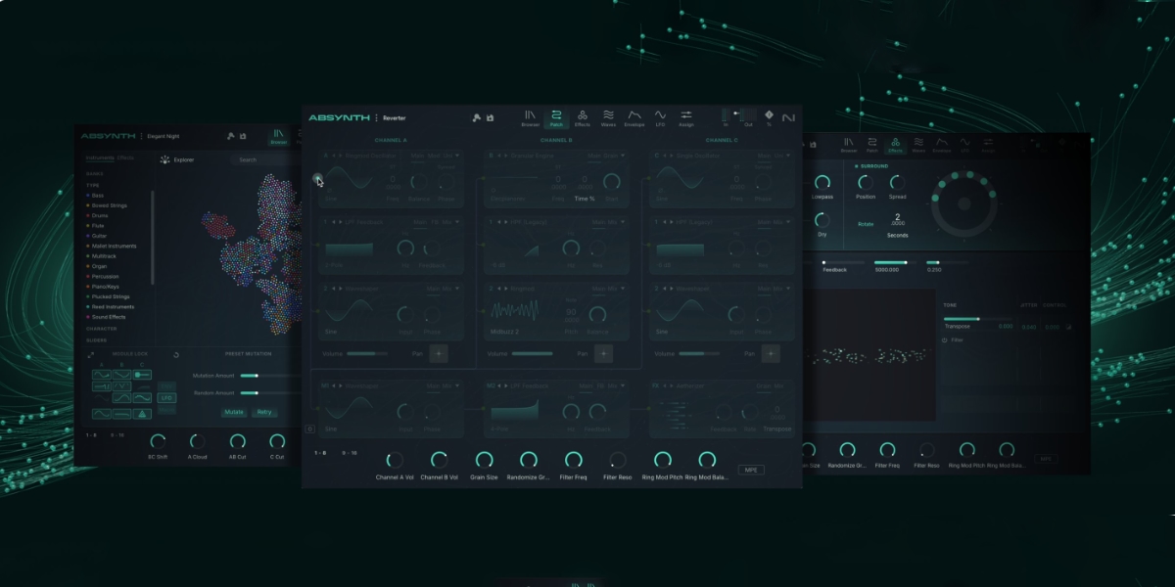Open the Browser view in the Reverter window
Viewport: 1175px width, 587px height.
(531, 118)
